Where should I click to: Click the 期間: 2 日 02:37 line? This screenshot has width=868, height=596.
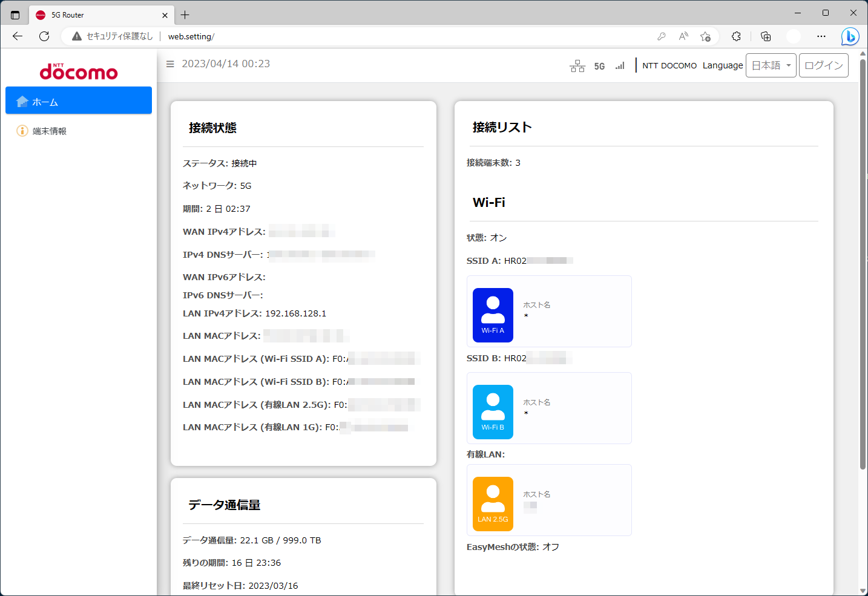(x=216, y=209)
